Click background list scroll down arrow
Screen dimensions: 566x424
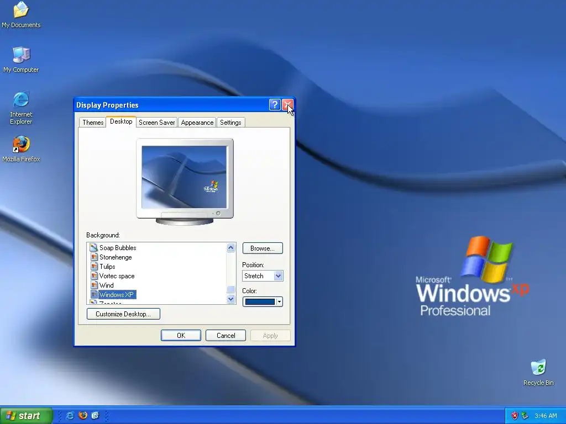point(231,299)
